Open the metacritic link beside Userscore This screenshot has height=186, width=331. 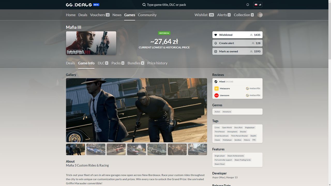tap(253, 95)
